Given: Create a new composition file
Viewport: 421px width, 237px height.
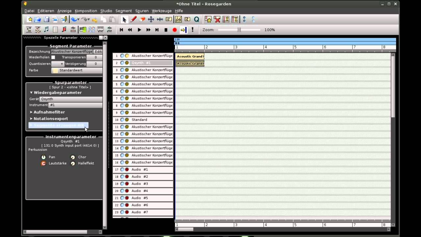Looking at the screenshot, I should 30,19.
